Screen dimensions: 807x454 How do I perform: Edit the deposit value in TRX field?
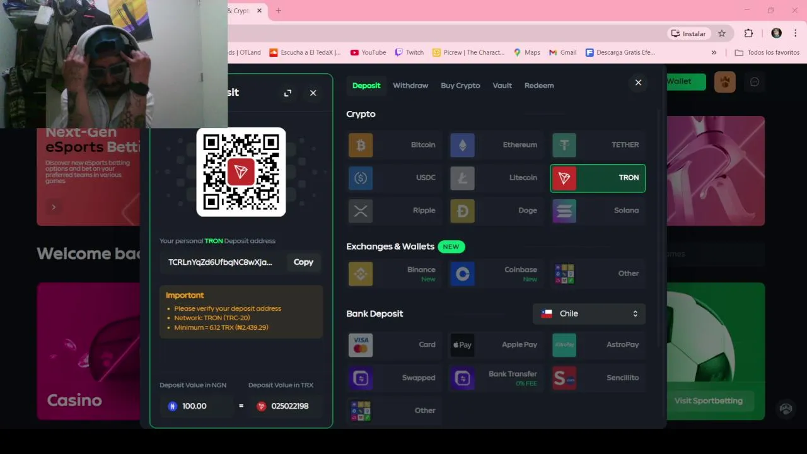click(286, 406)
